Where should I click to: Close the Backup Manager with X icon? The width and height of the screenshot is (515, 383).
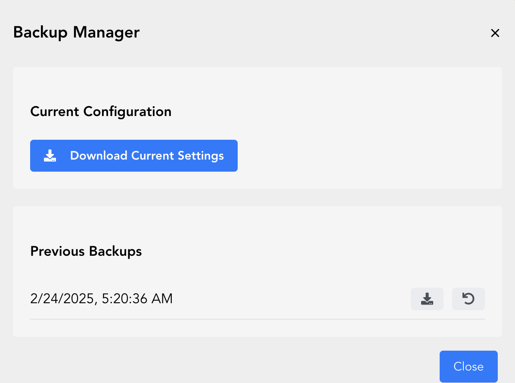point(495,33)
